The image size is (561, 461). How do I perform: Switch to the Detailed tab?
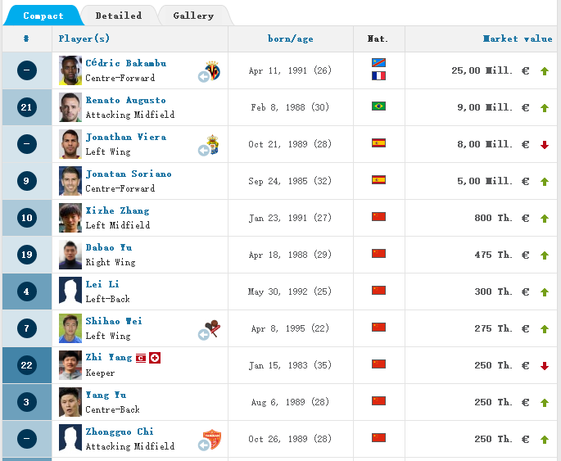tap(118, 16)
